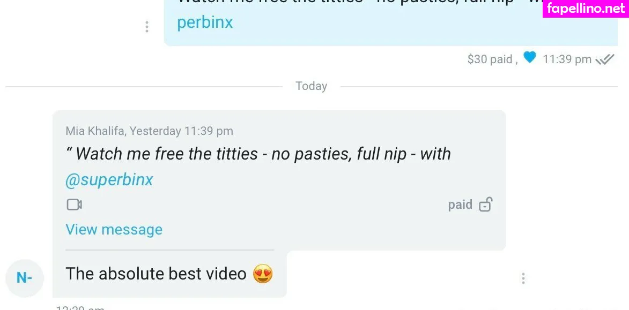The width and height of the screenshot is (629, 310).
Task: Open the N- user avatar
Action: click(25, 278)
